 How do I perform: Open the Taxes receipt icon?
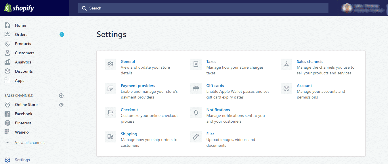(x=196, y=64)
